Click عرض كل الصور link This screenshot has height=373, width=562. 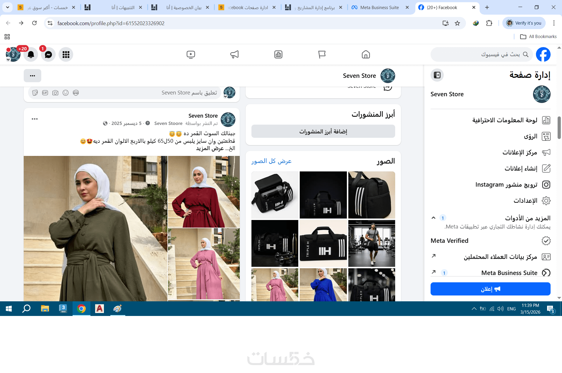(271, 161)
